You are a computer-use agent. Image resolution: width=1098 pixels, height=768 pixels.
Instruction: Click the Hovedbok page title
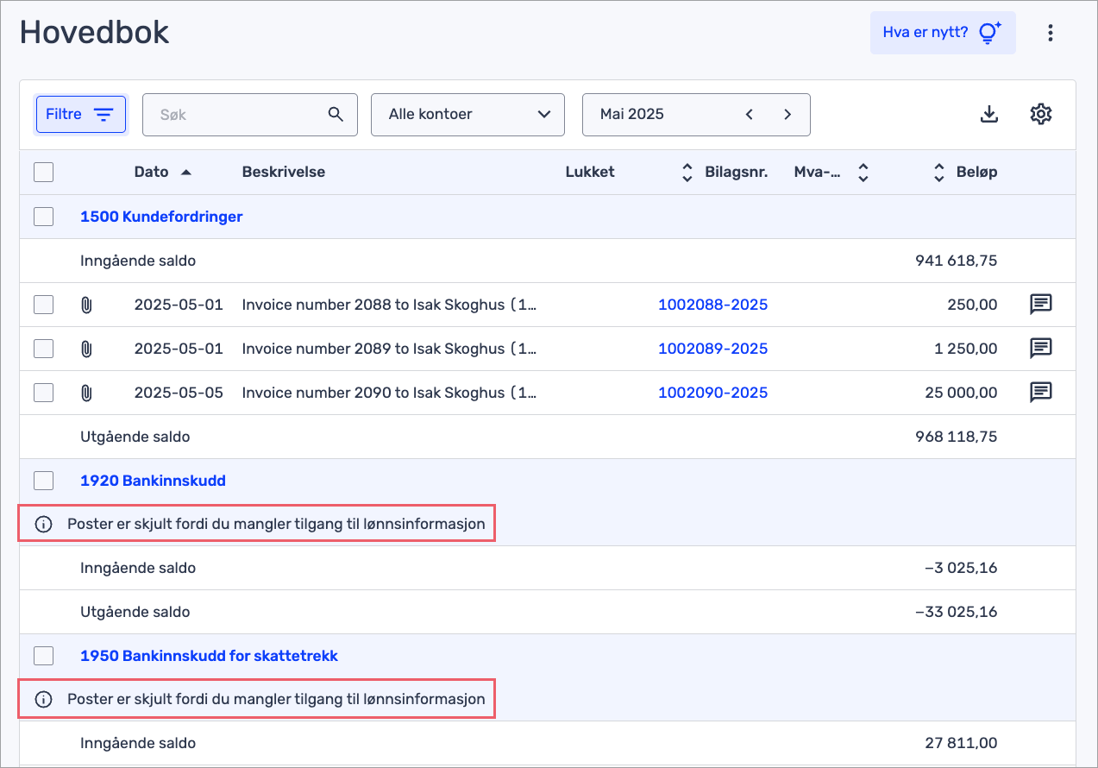pyautogui.click(x=95, y=32)
